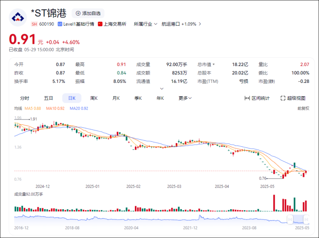Click 上海交易所 exchange label
This screenshot has height=238, width=319.
[x=115, y=24]
